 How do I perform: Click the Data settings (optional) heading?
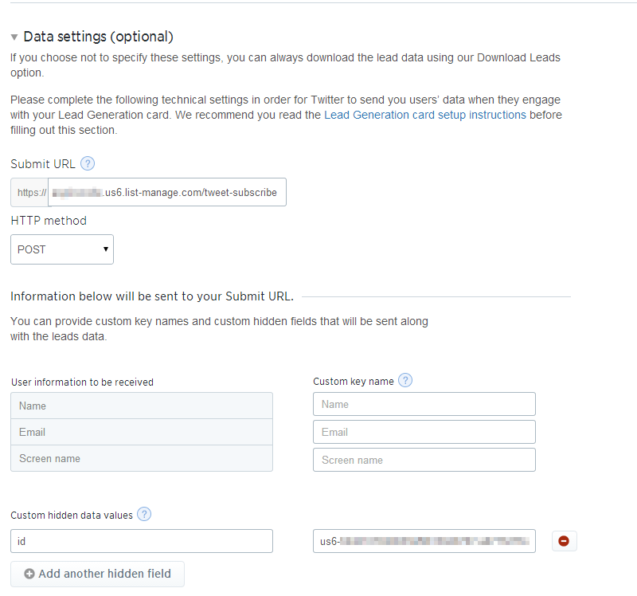pos(98,37)
